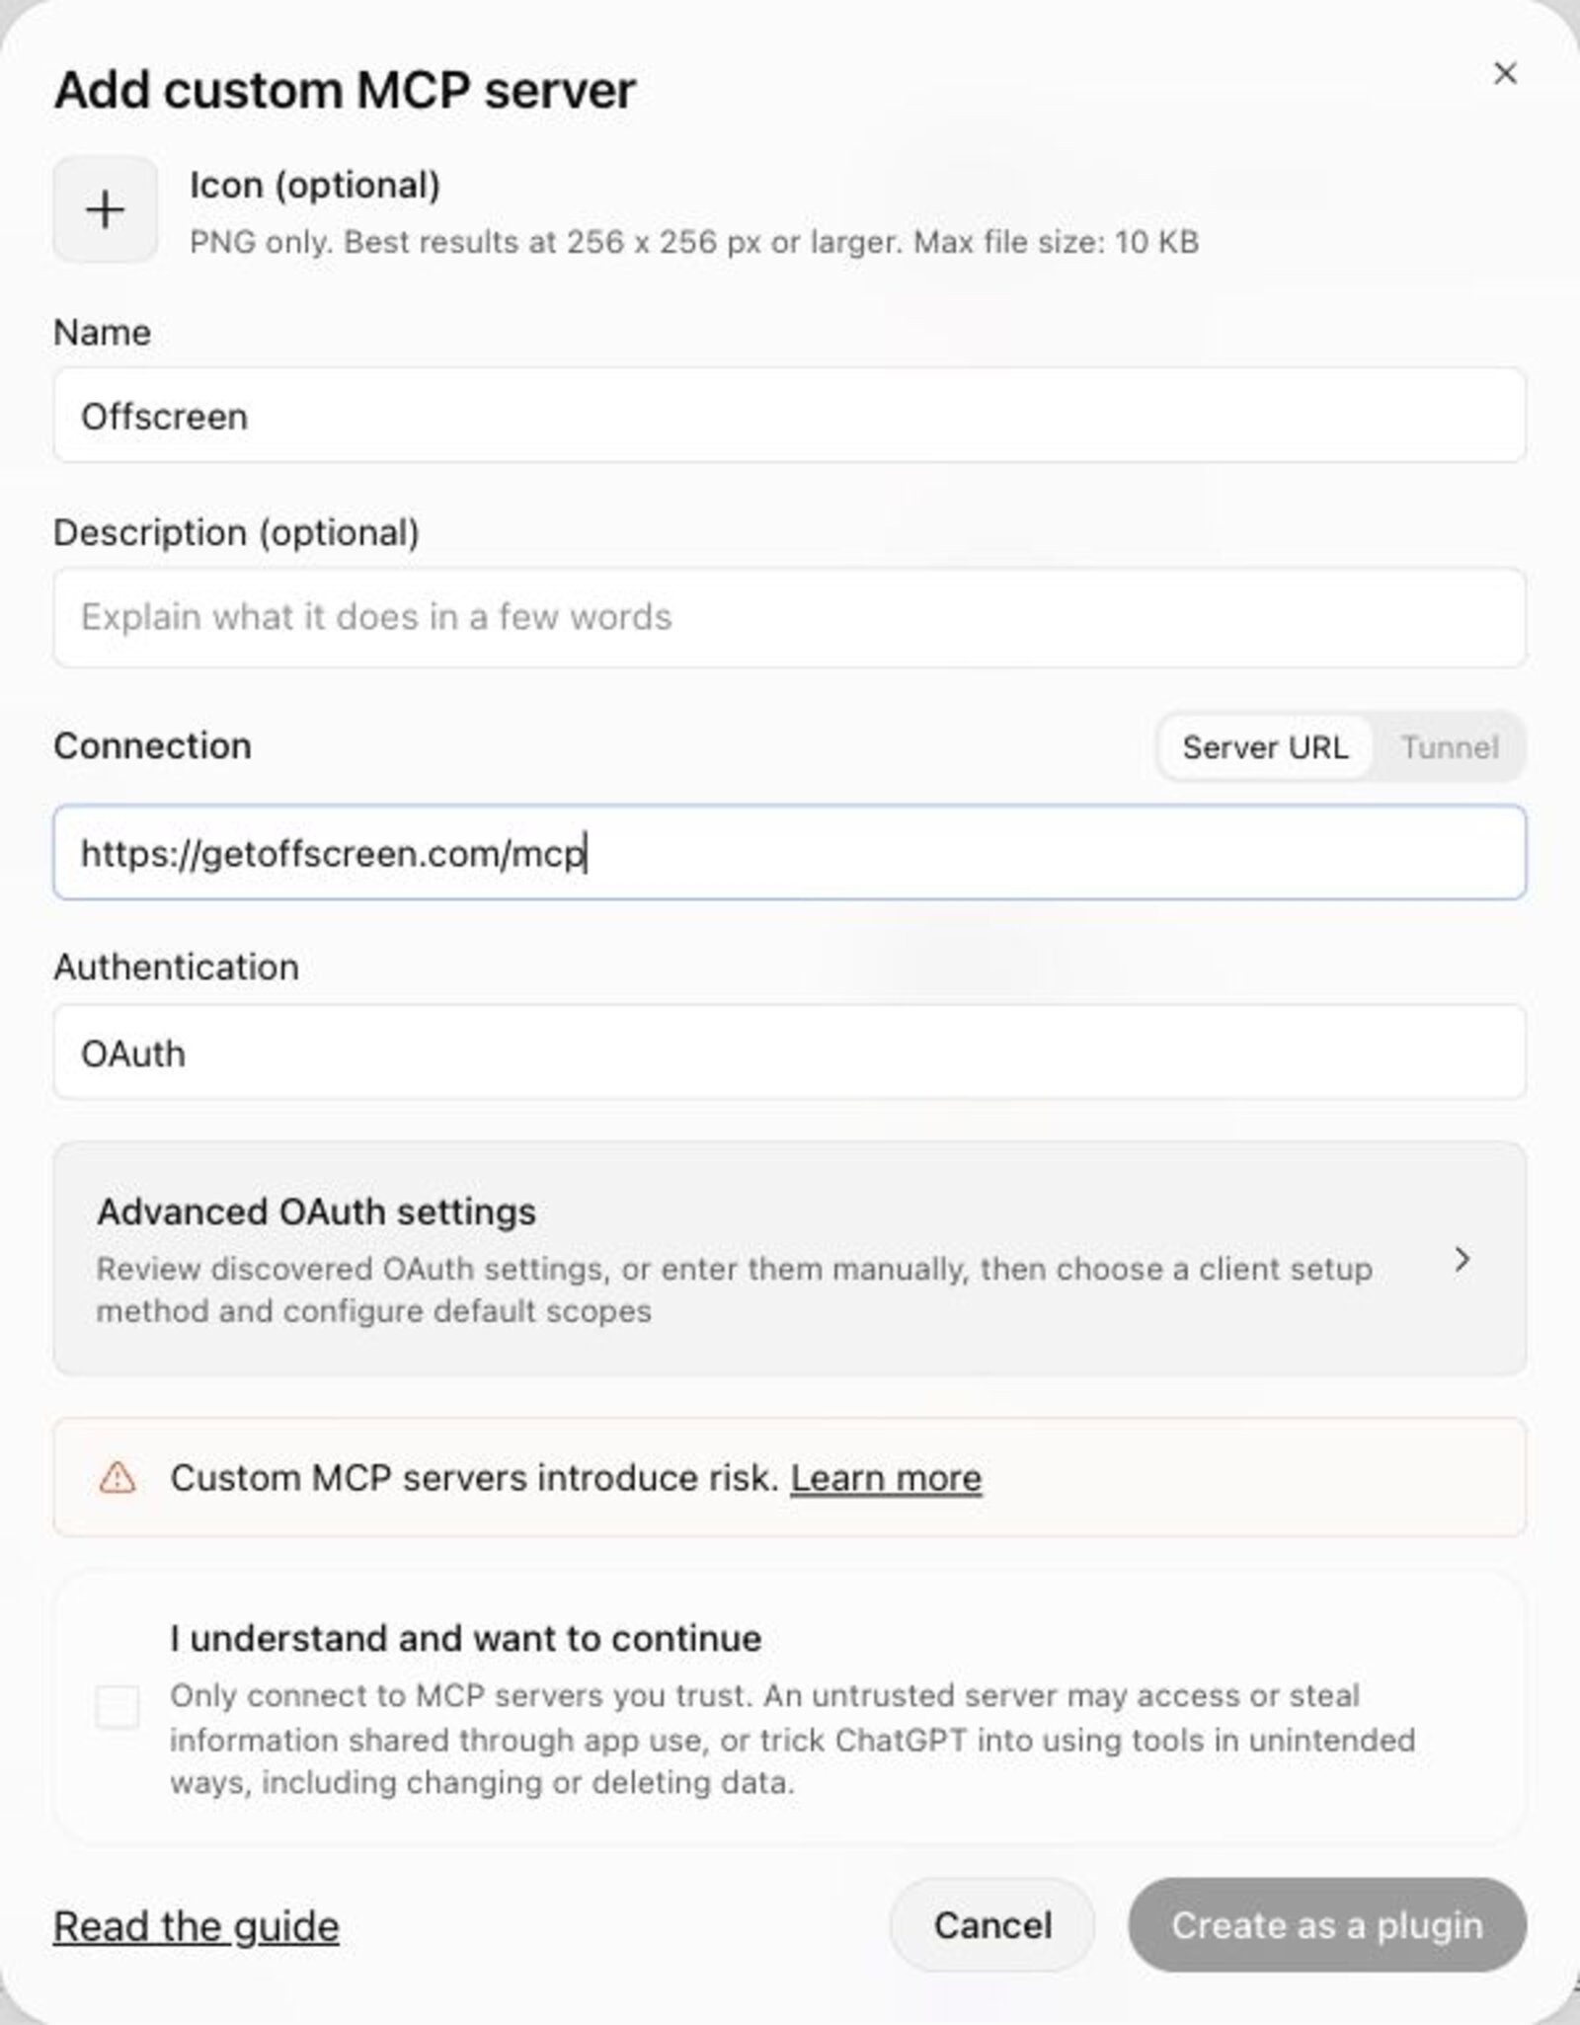This screenshot has width=1580, height=2025.
Task: Switch to the Tunnel connection tab
Action: pos(1450,747)
